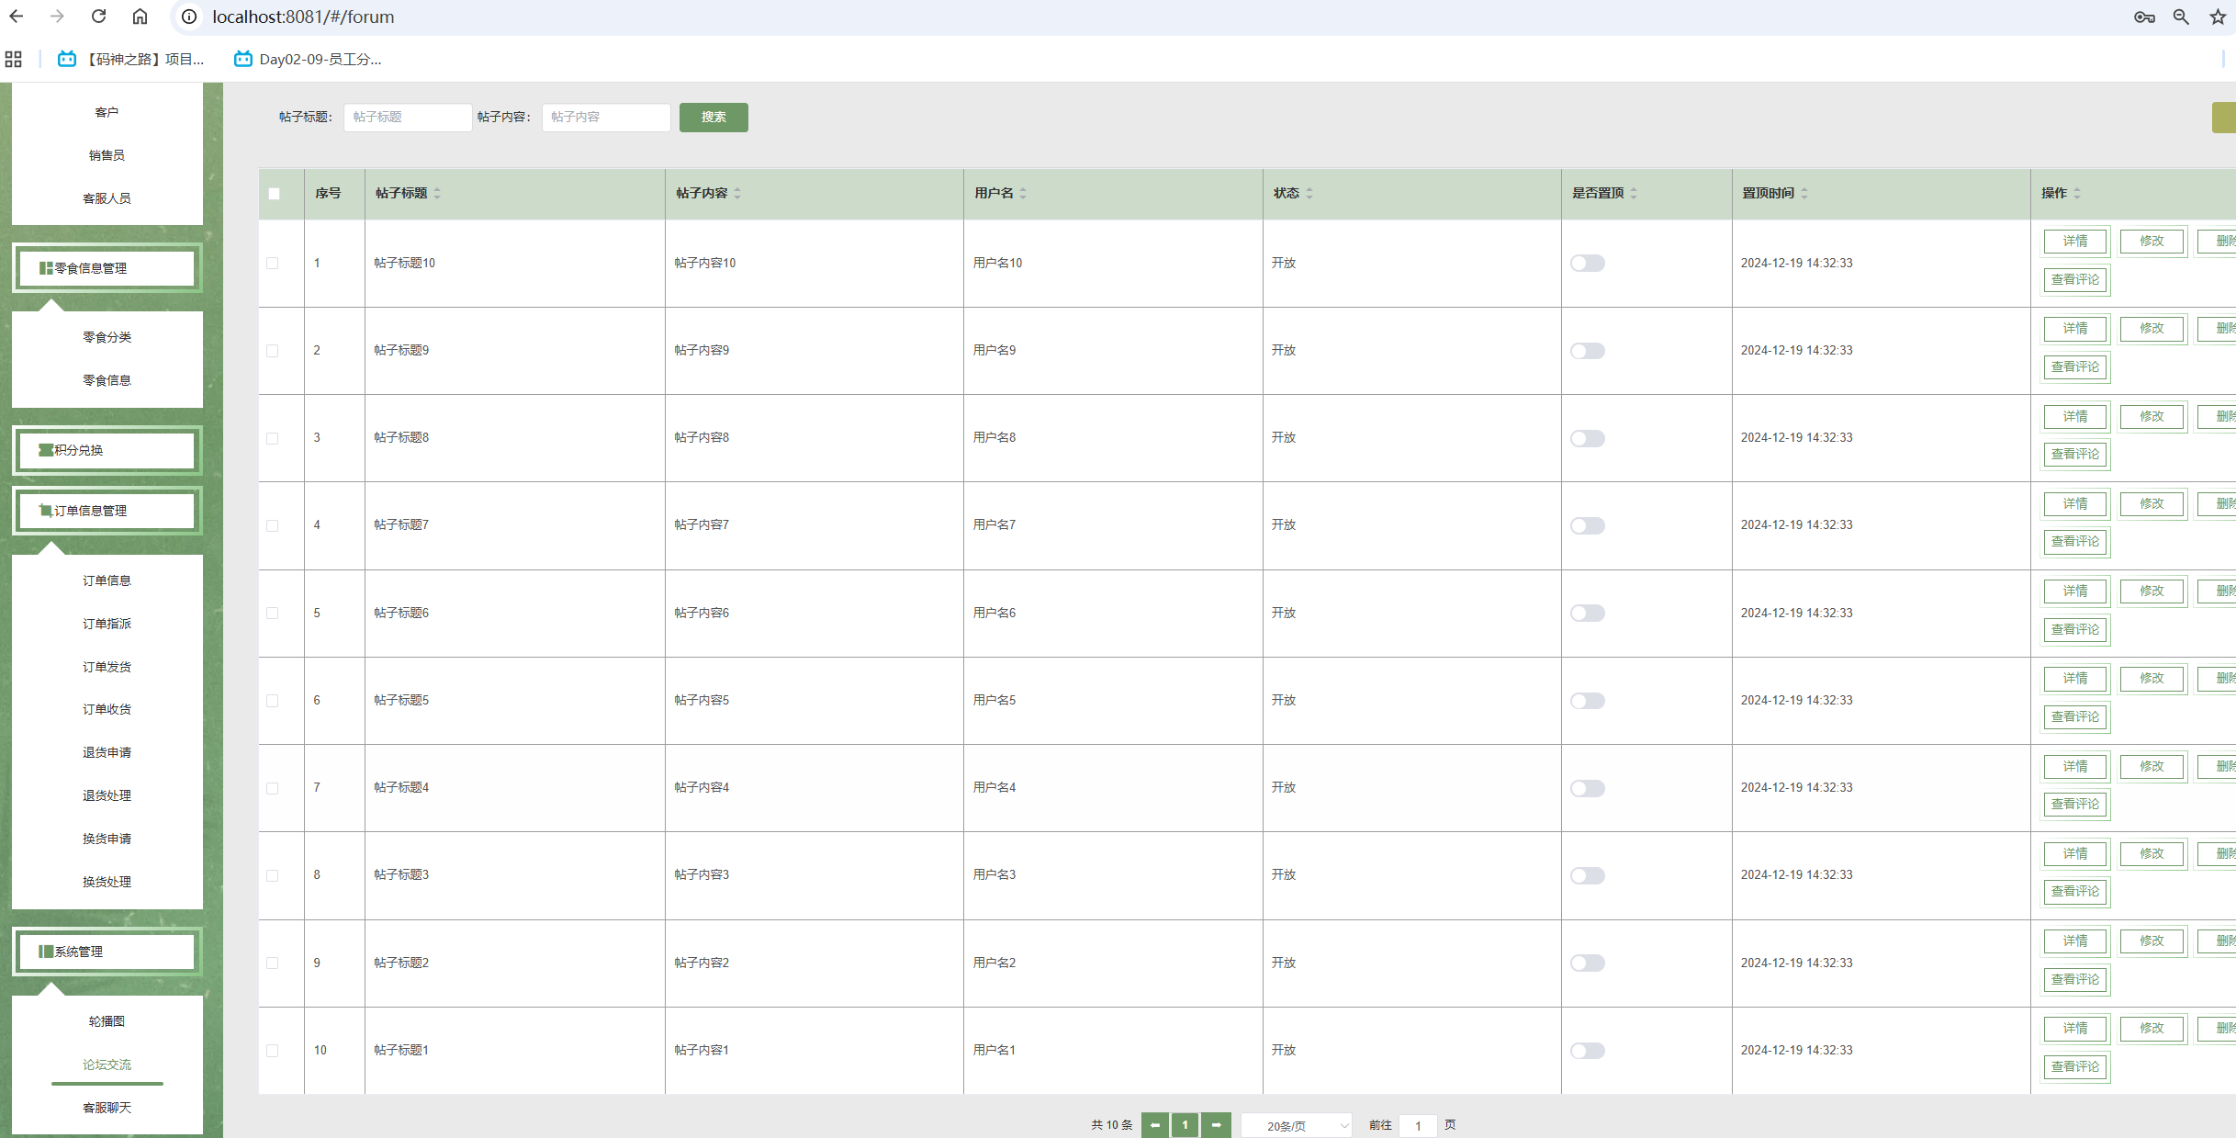Image resolution: width=2236 pixels, height=1138 pixels.
Task: Open the password key icon
Action: pyautogui.click(x=2144, y=17)
